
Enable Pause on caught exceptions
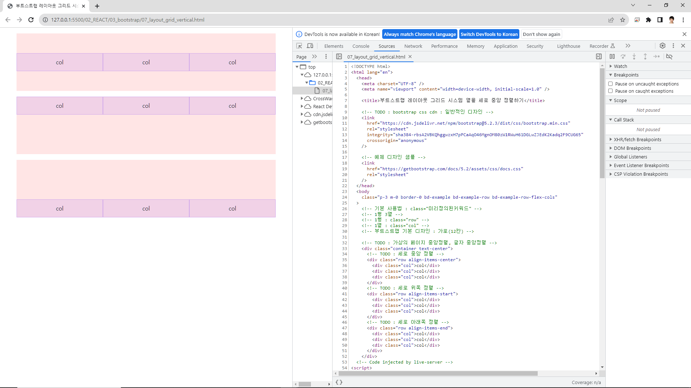(610, 91)
